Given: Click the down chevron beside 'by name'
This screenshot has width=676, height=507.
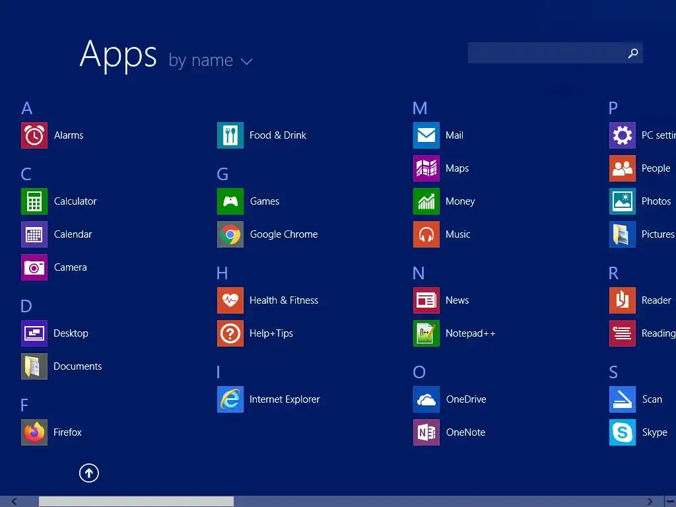Looking at the screenshot, I should 247,62.
